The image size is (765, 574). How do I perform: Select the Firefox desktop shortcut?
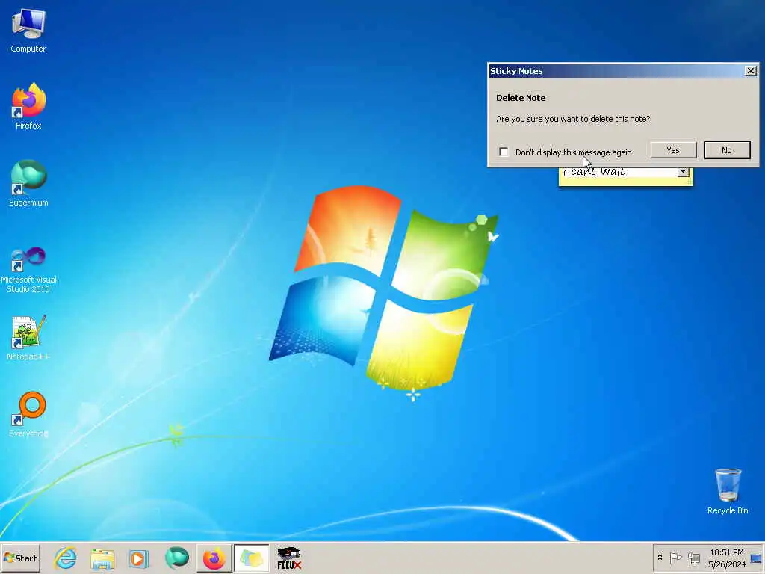pos(28,106)
